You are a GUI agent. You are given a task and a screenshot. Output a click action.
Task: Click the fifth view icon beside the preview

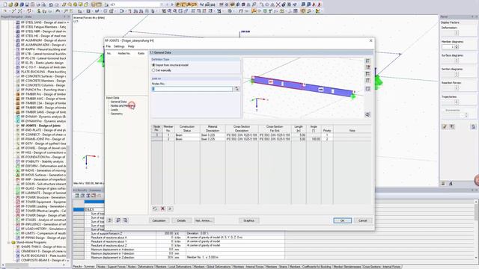click(x=367, y=89)
